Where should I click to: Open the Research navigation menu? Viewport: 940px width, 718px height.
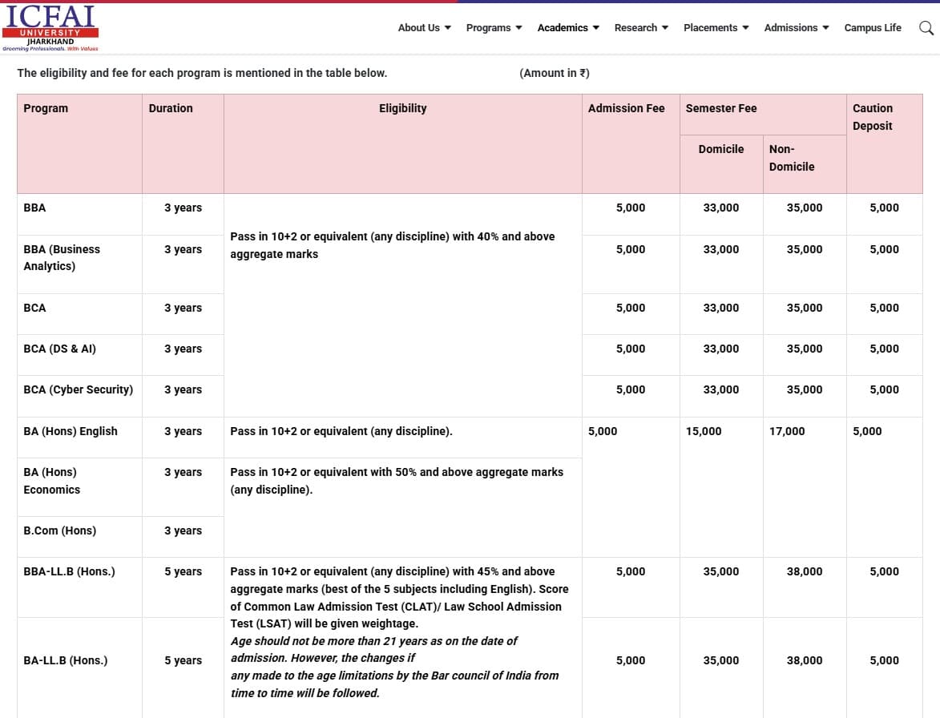640,28
